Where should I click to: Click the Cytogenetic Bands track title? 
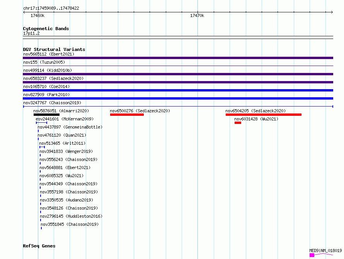pyautogui.click(x=46, y=29)
